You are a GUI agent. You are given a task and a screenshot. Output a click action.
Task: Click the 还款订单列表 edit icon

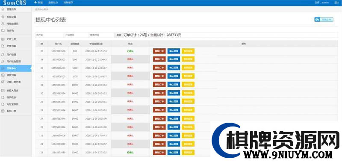(3, 82)
